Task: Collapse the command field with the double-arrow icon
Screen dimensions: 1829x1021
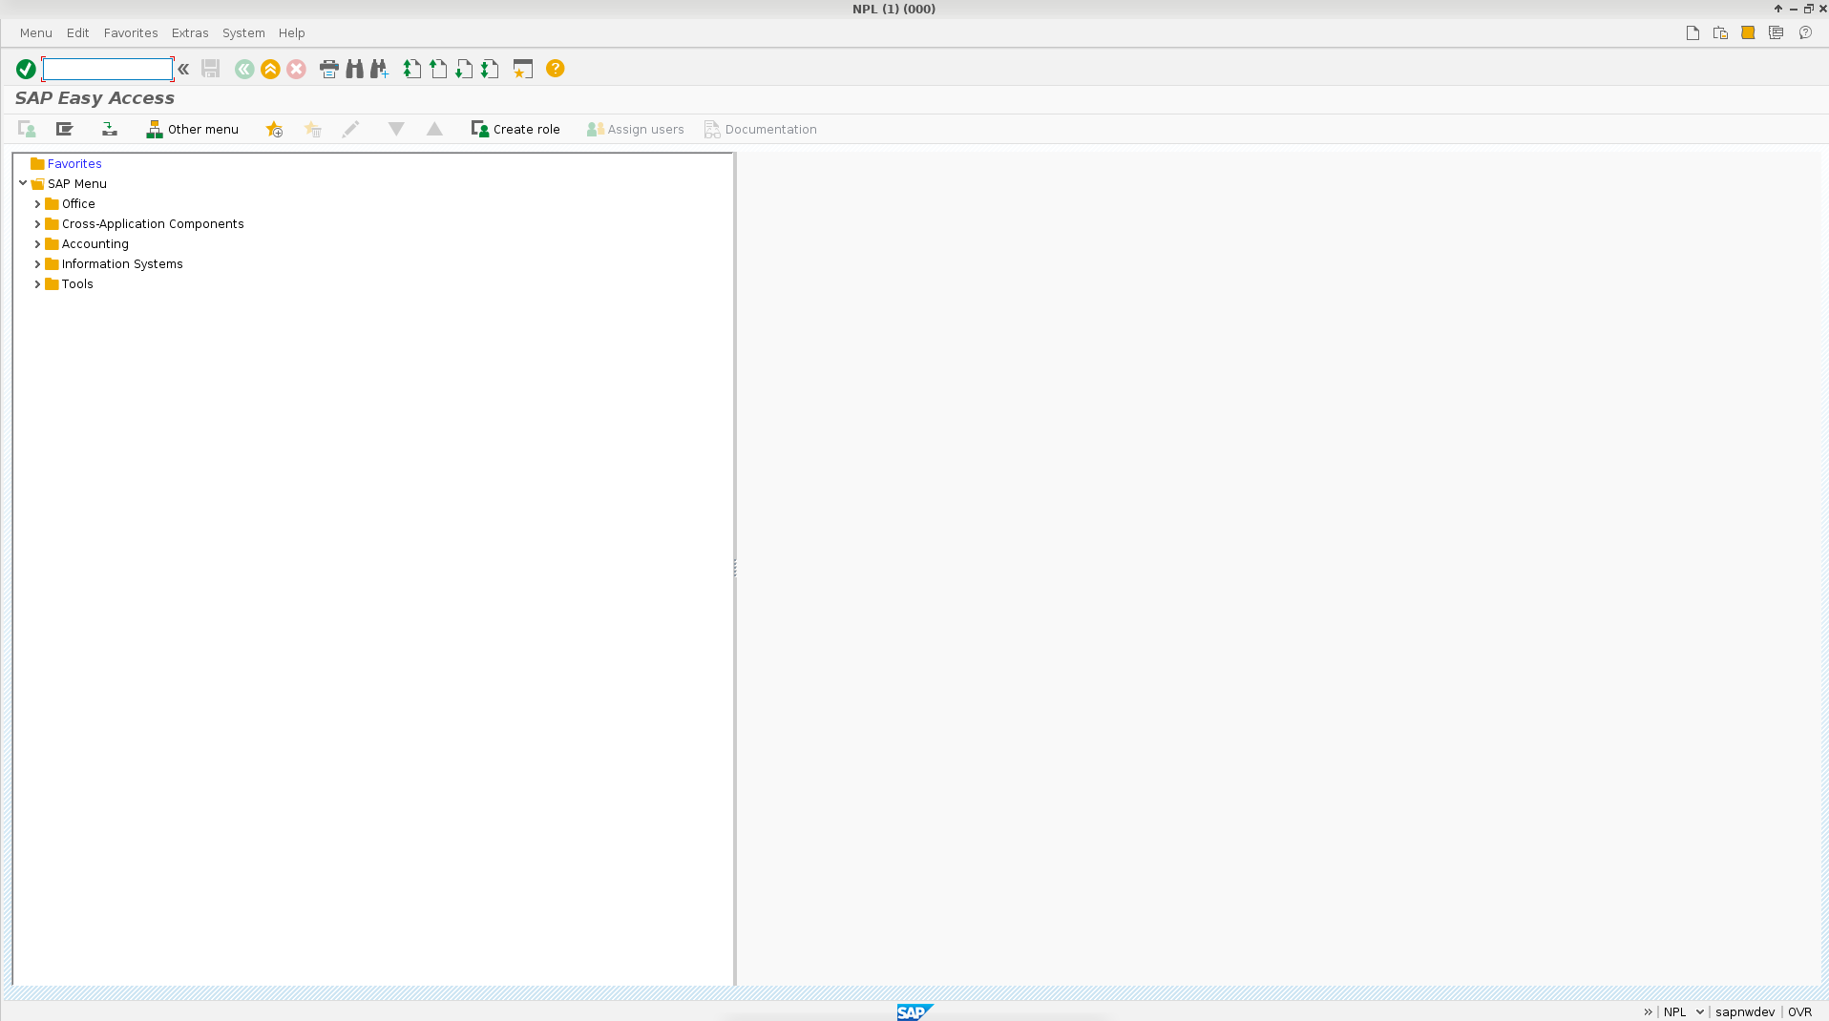Action: point(183,69)
